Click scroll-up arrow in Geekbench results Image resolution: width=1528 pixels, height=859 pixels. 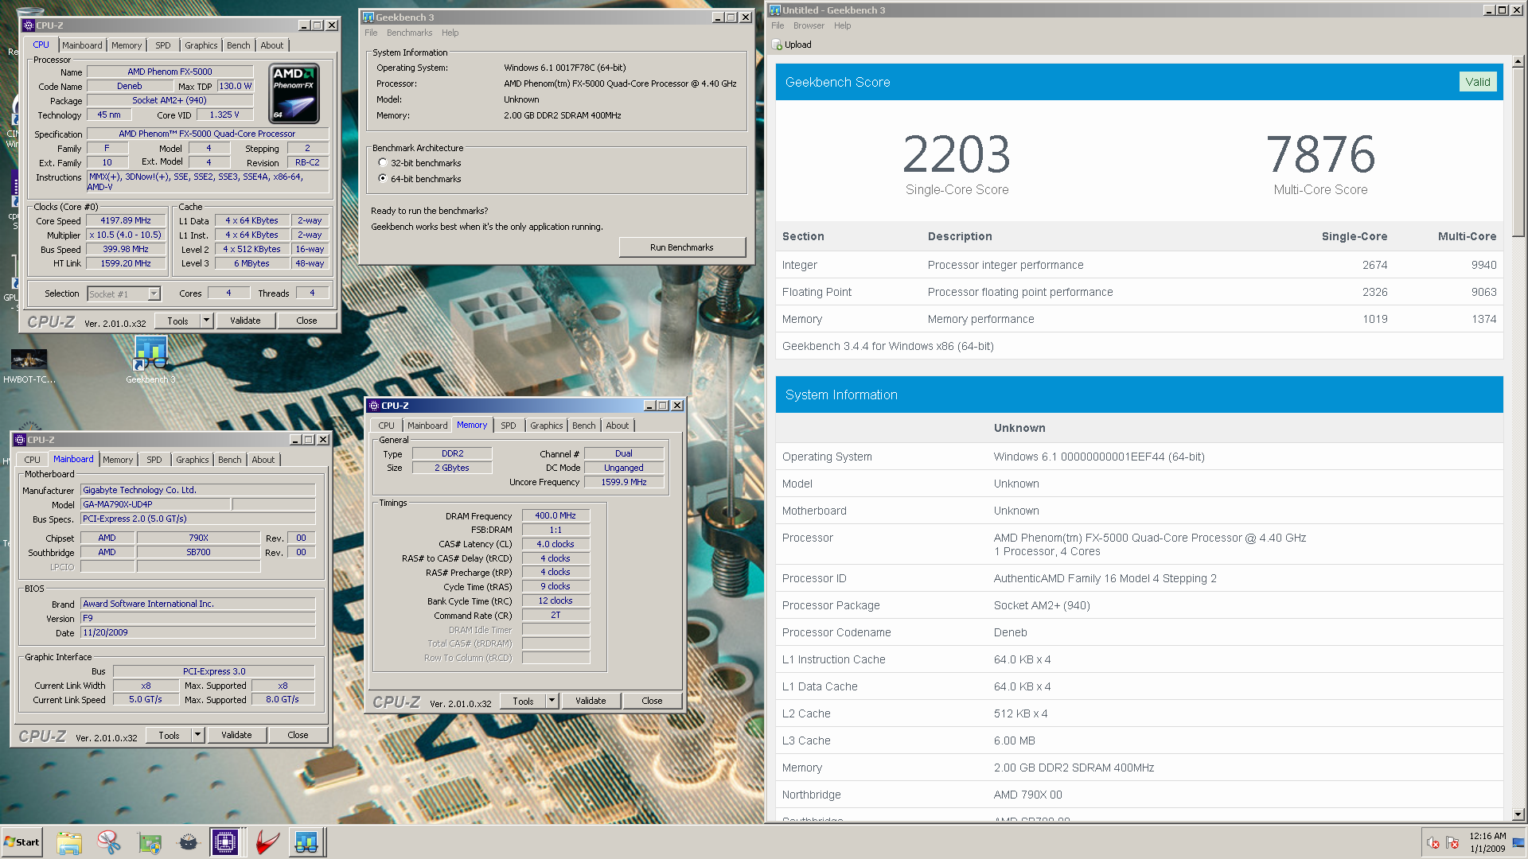click(x=1518, y=61)
